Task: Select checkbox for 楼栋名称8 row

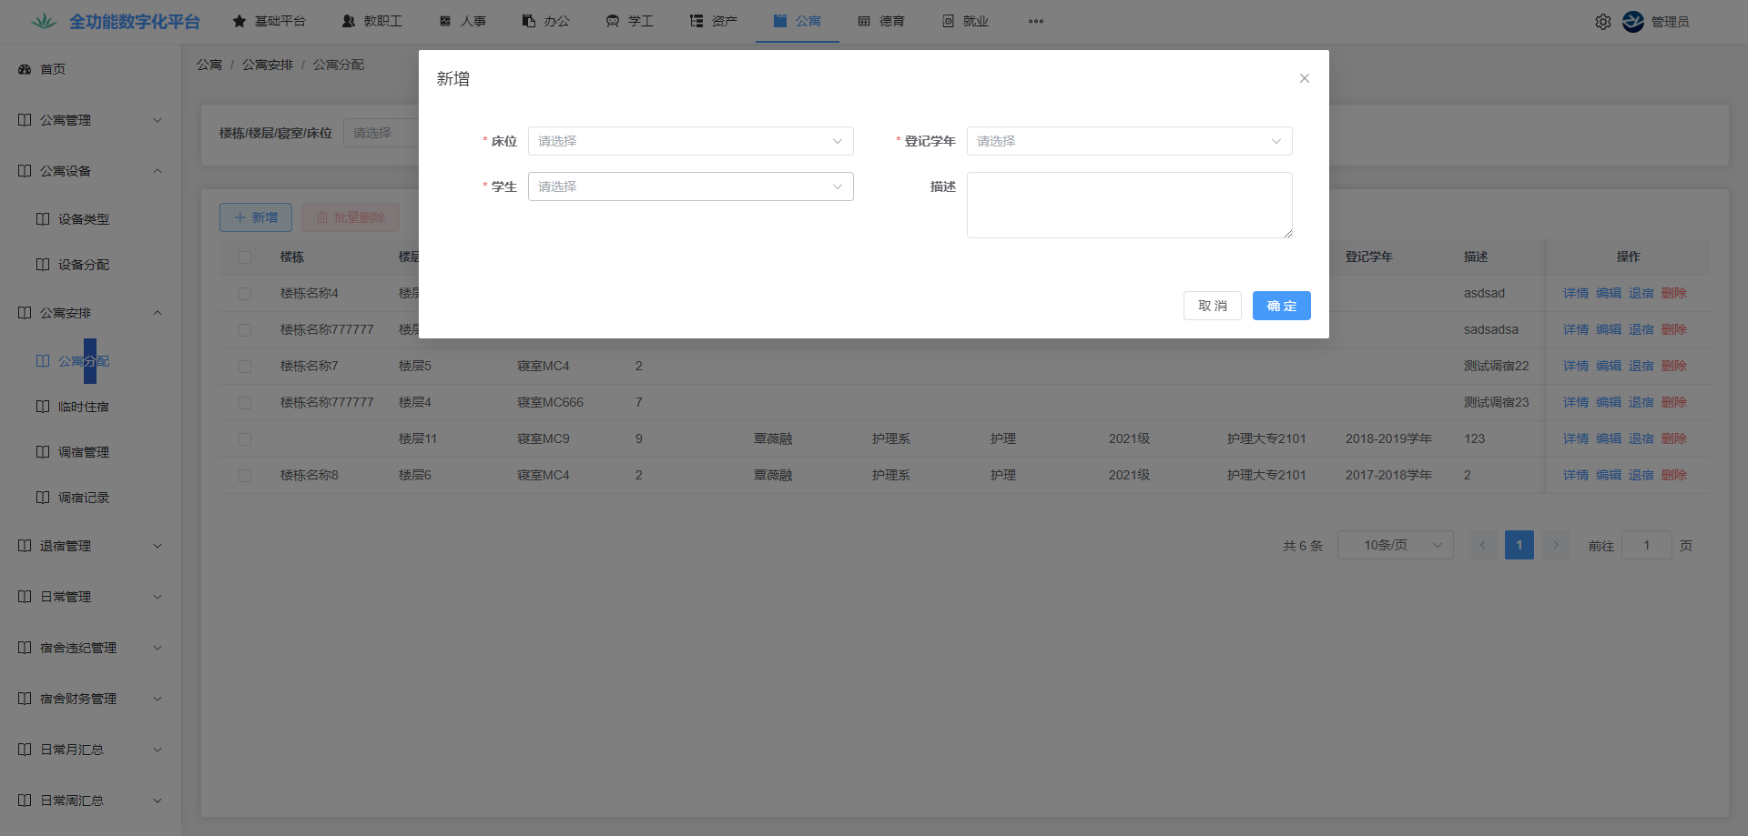Action: (245, 476)
